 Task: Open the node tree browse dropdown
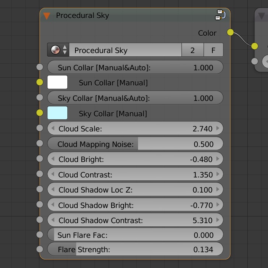coord(58,50)
